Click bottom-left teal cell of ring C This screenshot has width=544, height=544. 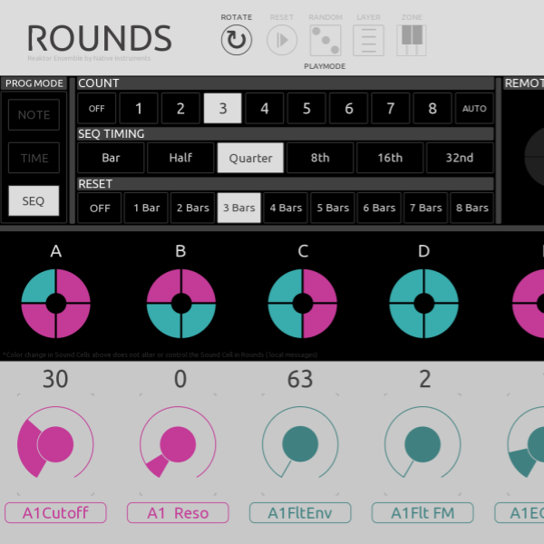(x=287, y=320)
